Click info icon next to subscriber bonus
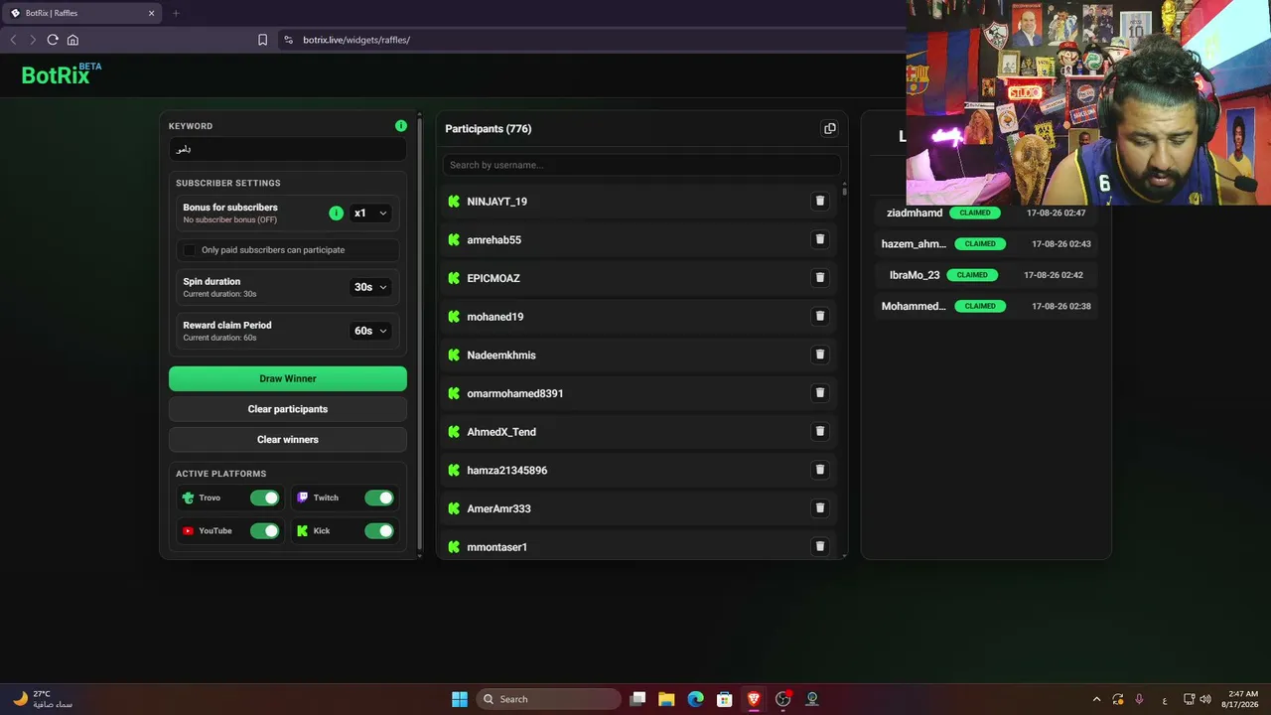This screenshot has height=715, width=1271. point(336,214)
